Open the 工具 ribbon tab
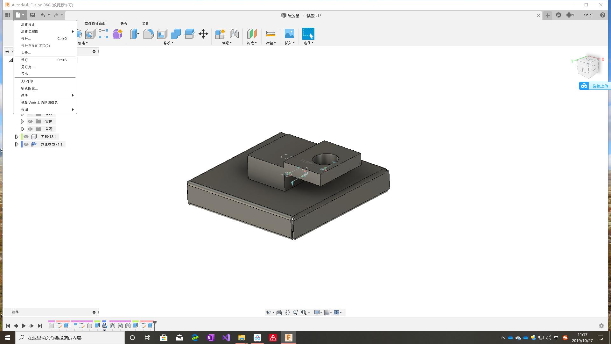This screenshot has height=344, width=611. tap(146, 23)
